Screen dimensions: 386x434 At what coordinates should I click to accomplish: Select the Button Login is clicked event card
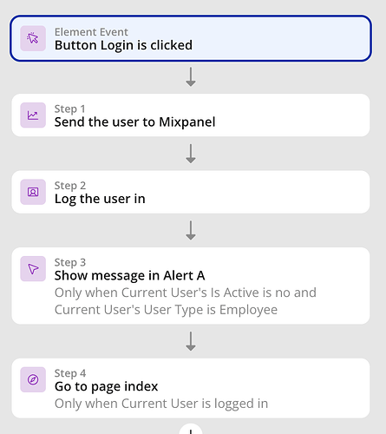click(x=191, y=38)
